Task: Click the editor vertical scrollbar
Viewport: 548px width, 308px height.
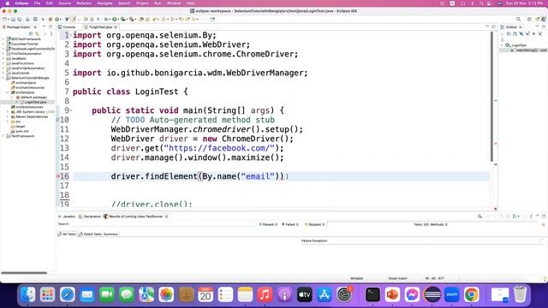Action: coord(491,96)
